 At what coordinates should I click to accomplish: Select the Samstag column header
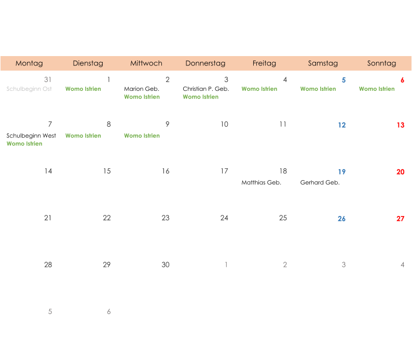point(323,63)
